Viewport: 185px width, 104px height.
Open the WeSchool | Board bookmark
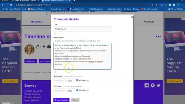coord(18,9)
